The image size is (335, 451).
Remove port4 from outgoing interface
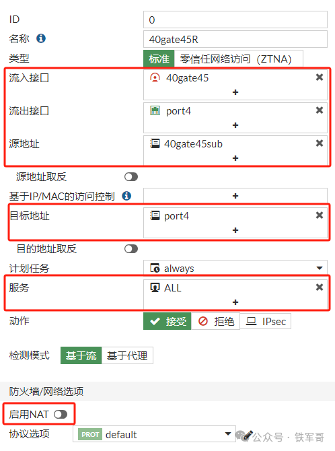pos(319,110)
